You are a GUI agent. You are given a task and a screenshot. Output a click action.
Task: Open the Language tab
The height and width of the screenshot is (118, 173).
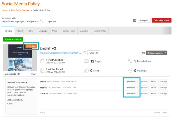(43, 31)
